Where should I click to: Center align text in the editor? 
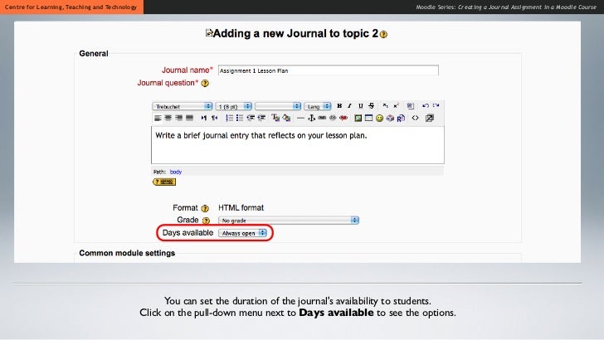coord(168,118)
